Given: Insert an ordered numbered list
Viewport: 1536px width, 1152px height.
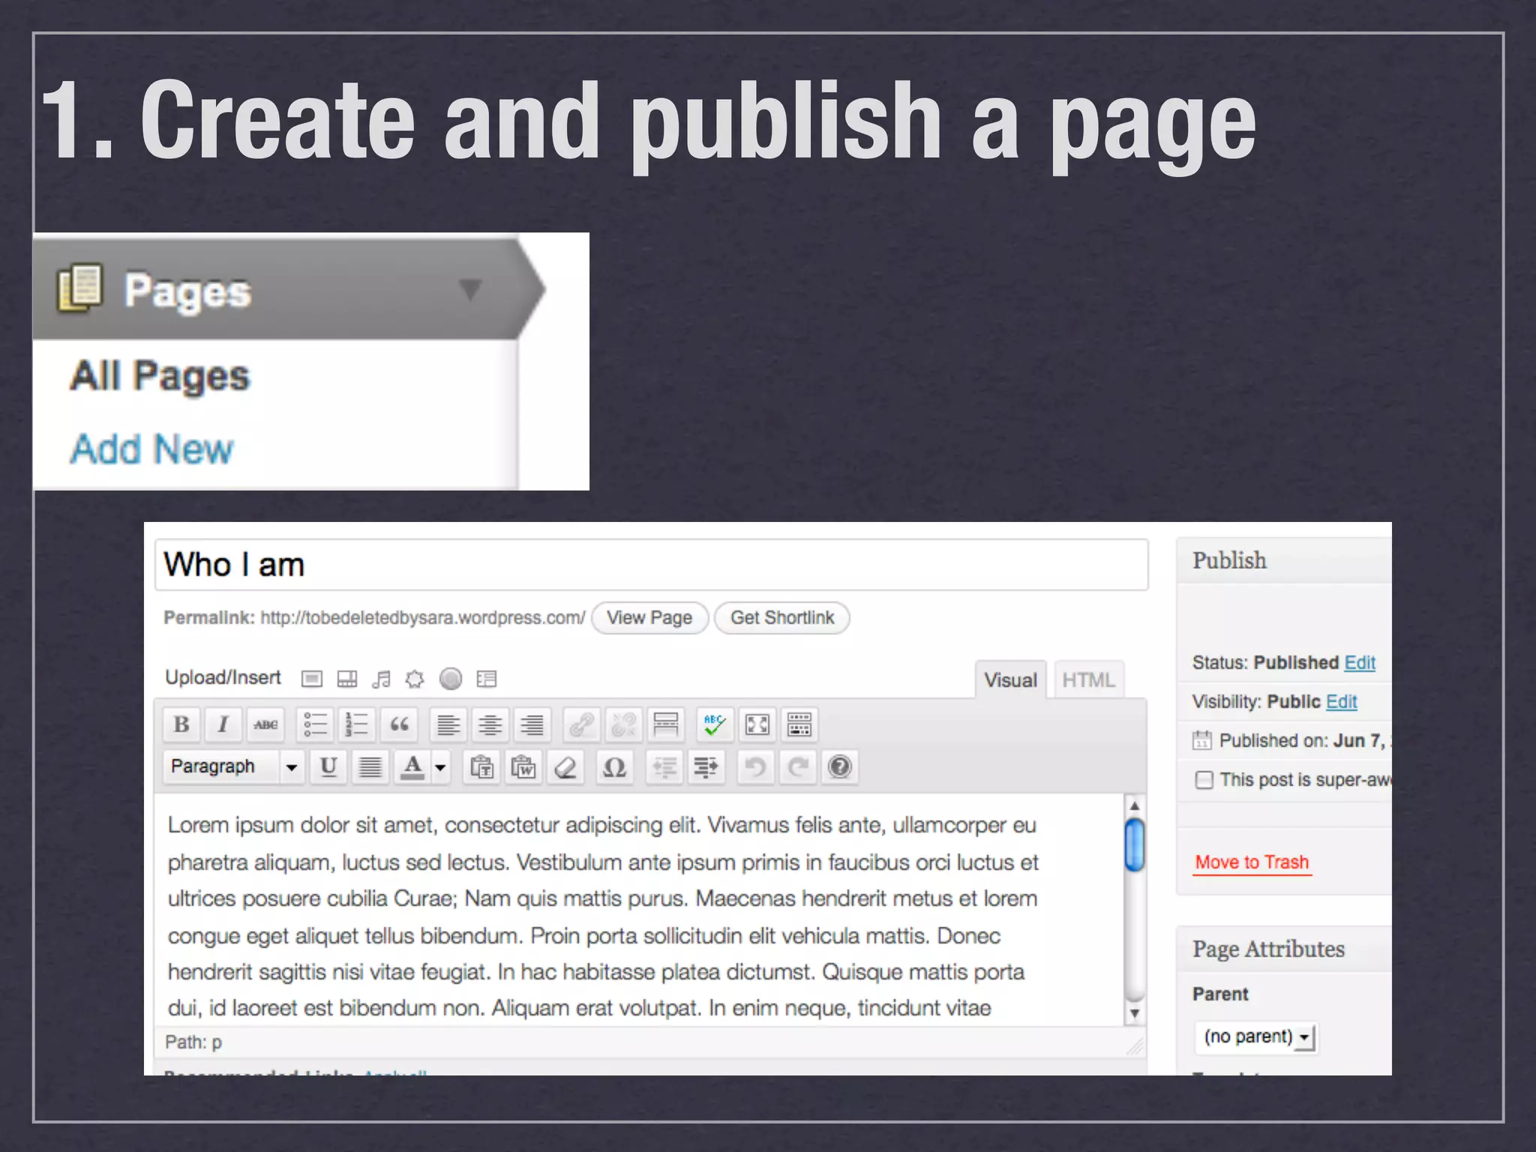Looking at the screenshot, I should tap(357, 724).
